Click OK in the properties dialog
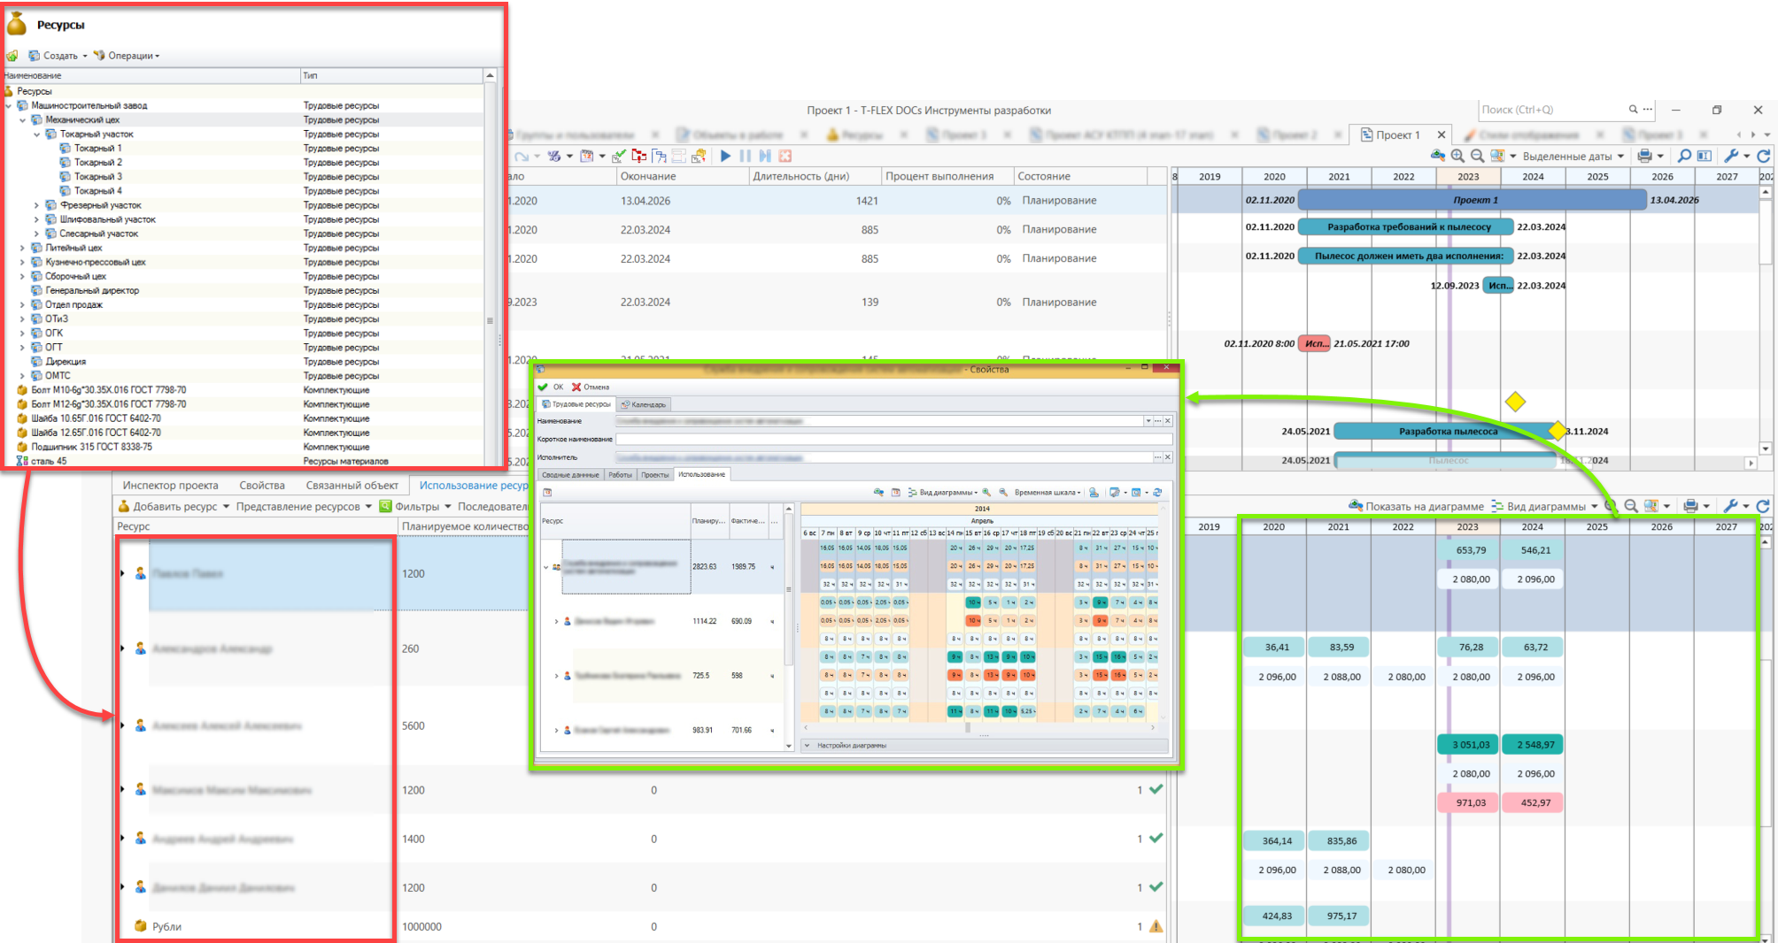1778x943 pixels. [551, 387]
